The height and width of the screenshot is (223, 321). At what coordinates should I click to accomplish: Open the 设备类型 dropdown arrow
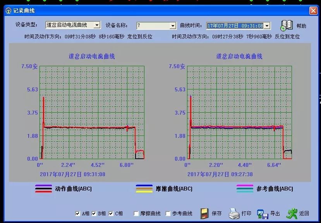97,25
